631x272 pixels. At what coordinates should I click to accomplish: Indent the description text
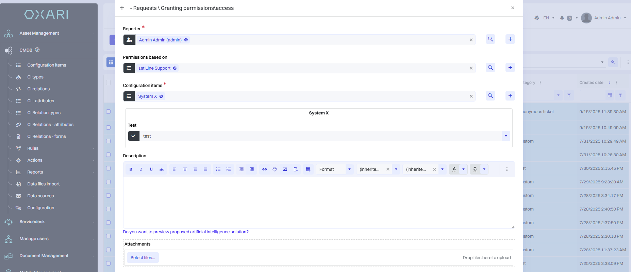[252, 169]
